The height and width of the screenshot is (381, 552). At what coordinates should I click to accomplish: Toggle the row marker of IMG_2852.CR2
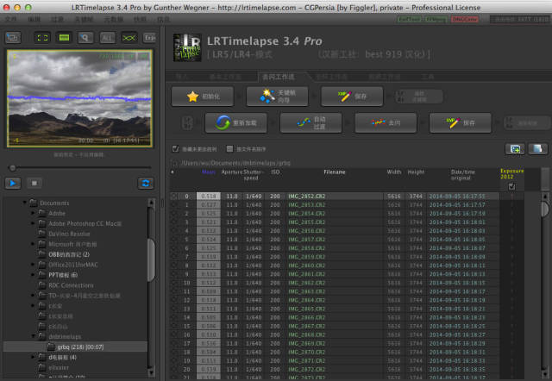(x=173, y=197)
